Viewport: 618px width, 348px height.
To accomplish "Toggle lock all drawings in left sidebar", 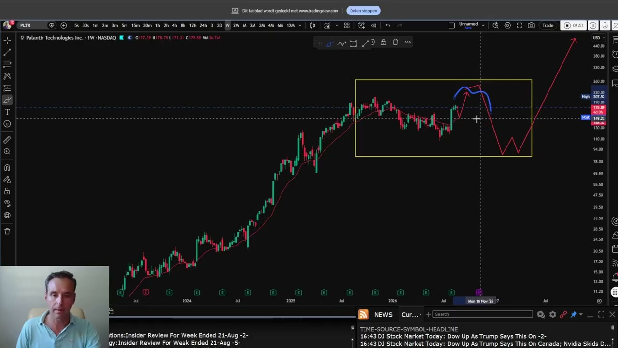I will pyautogui.click(x=7, y=191).
